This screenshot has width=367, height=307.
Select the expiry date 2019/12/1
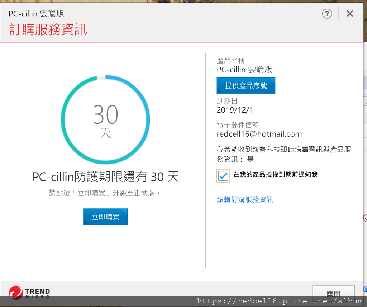[x=235, y=110]
